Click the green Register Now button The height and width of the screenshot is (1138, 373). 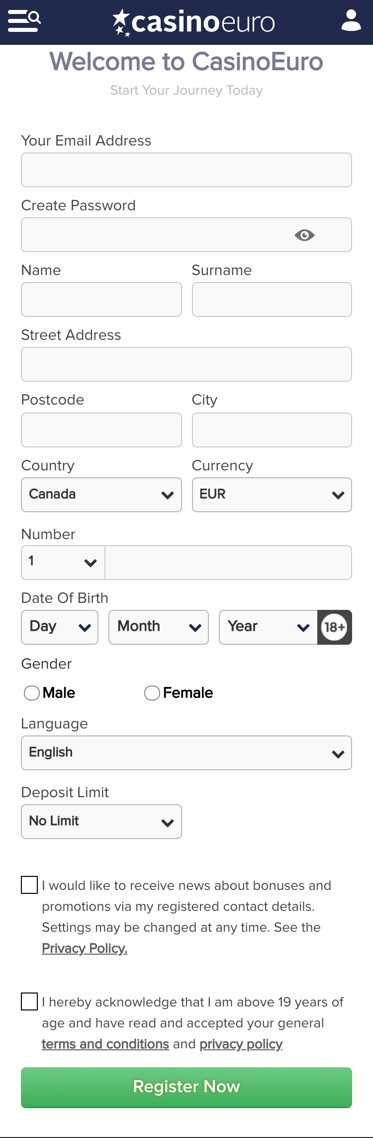pyautogui.click(x=186, y=1087)
